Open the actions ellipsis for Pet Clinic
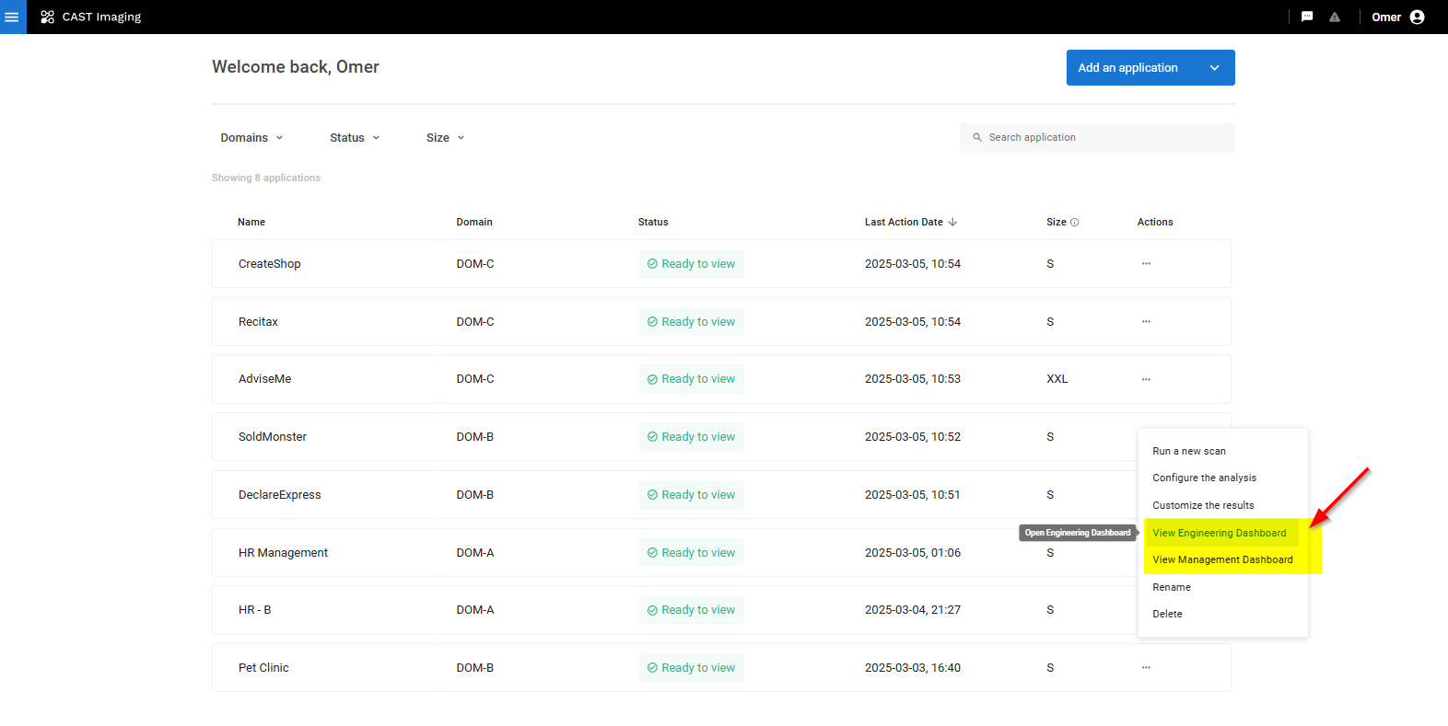Screen dimensions: 1448x726 tap(1146, 668)
